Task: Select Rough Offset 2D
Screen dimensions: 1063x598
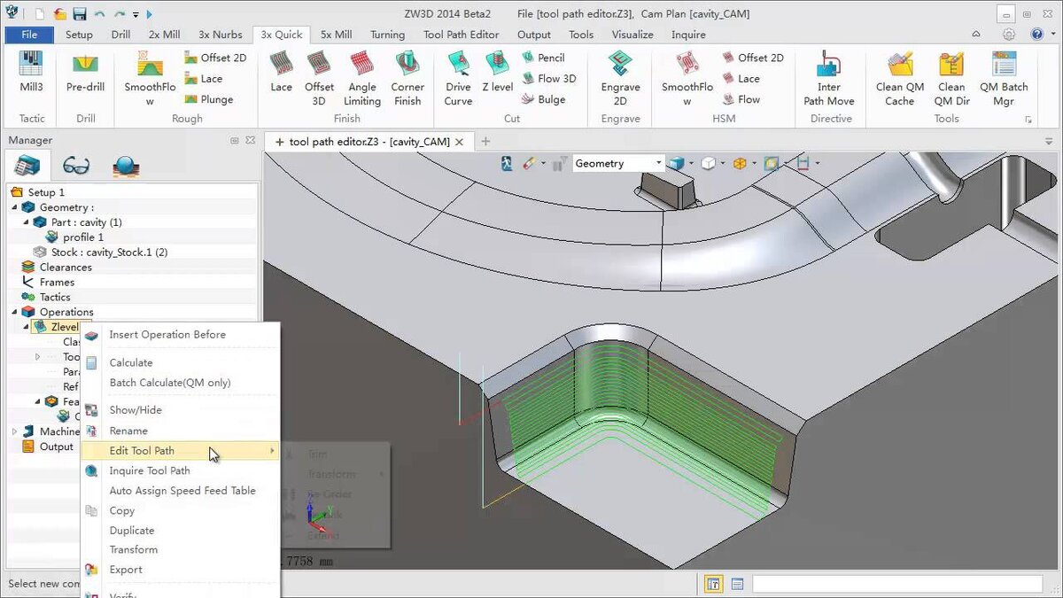Action: [x=215, y=58]
